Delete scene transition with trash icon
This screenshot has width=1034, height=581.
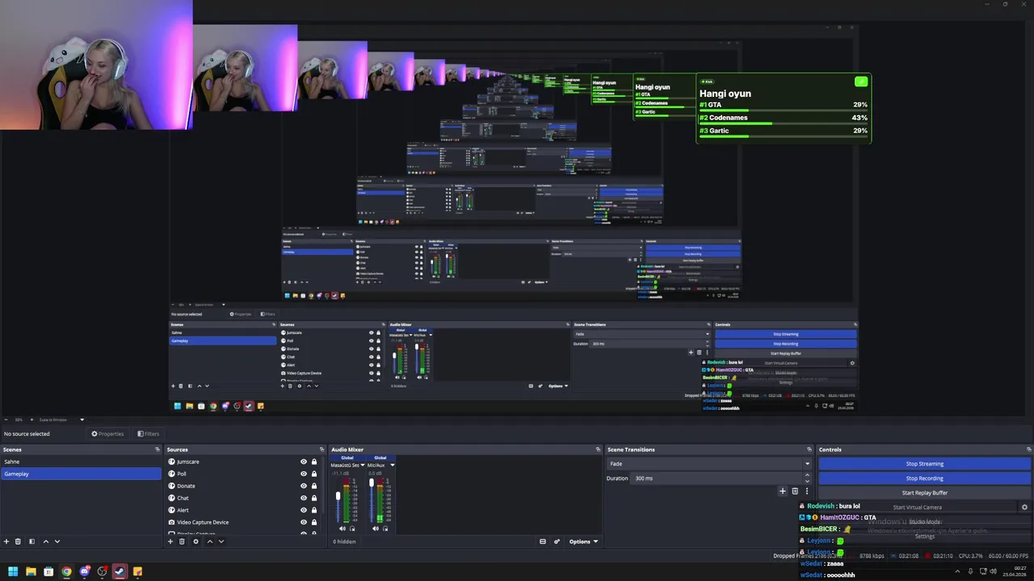[x=795, y=491]
